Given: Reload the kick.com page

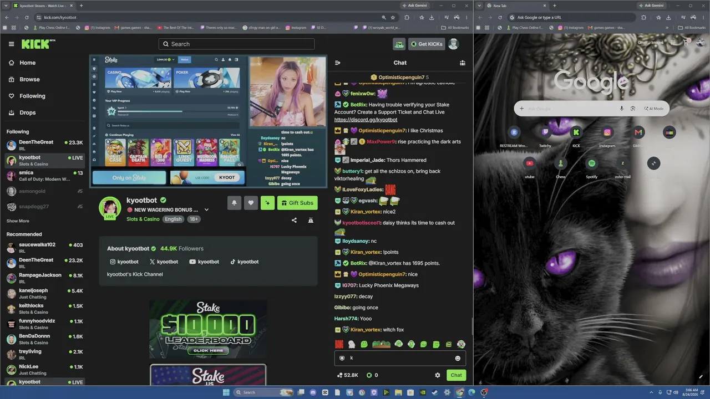Looking at the screenshot, I should coord(27,17).
